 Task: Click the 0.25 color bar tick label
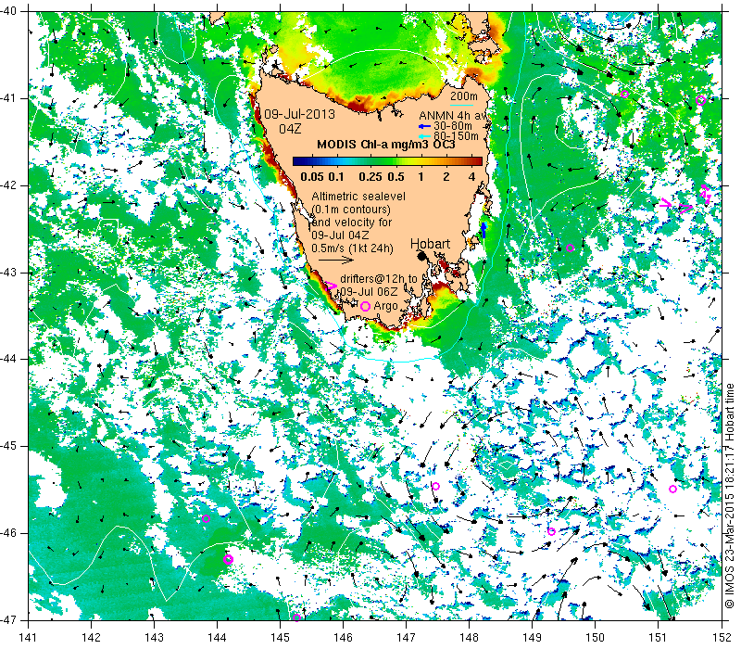click(x=370, y=177)
